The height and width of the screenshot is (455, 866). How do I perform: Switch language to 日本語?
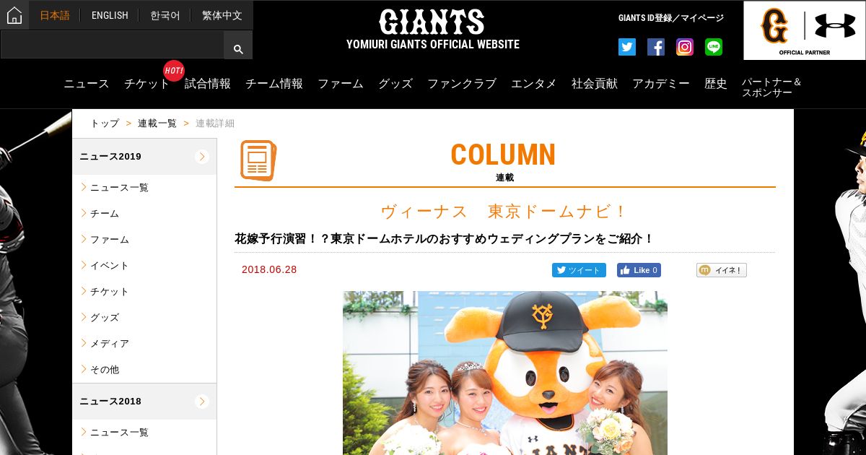(55, 15)
